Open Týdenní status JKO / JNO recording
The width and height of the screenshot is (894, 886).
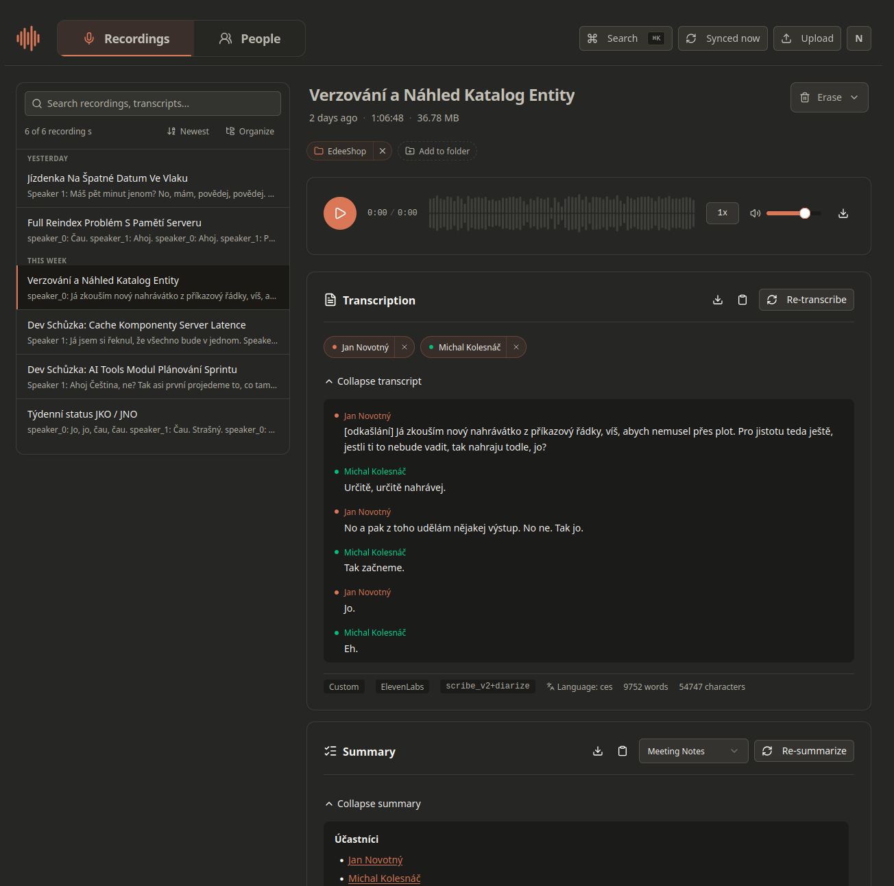click(153, 421)
